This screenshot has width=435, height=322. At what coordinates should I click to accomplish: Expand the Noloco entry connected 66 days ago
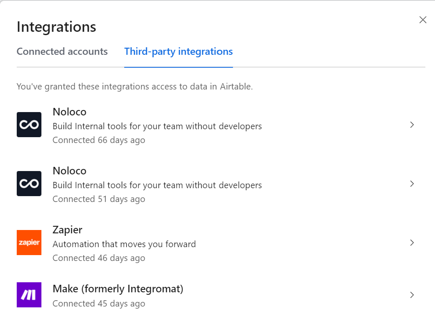(x=412, y=125)
